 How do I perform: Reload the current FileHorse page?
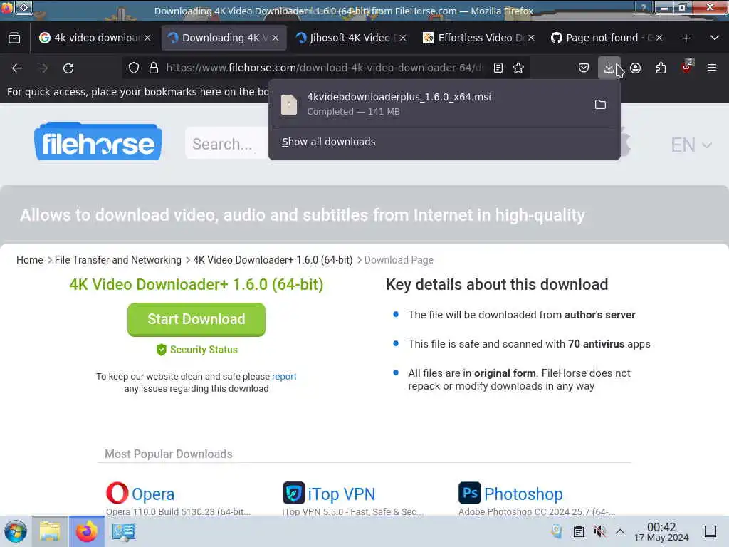coord(68,68)
